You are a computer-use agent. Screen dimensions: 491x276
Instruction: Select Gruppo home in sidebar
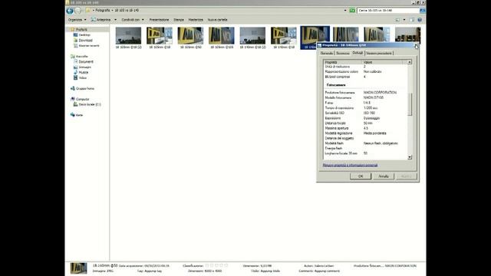pyautogui.click(x=85, y=89)
